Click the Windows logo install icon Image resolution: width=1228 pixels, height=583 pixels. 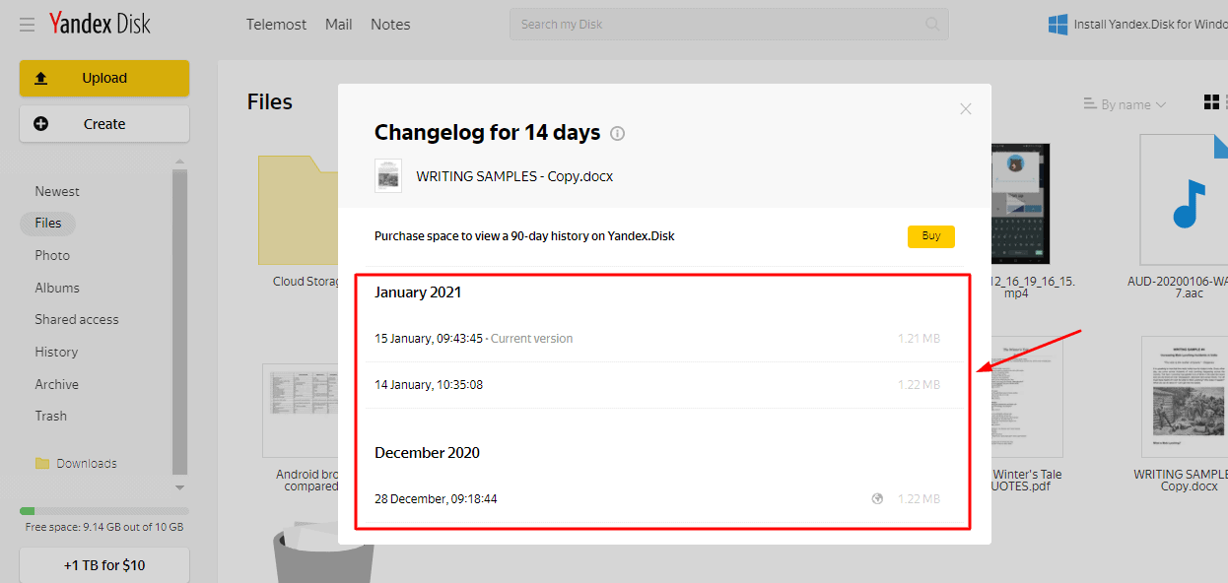[1058, 25]
